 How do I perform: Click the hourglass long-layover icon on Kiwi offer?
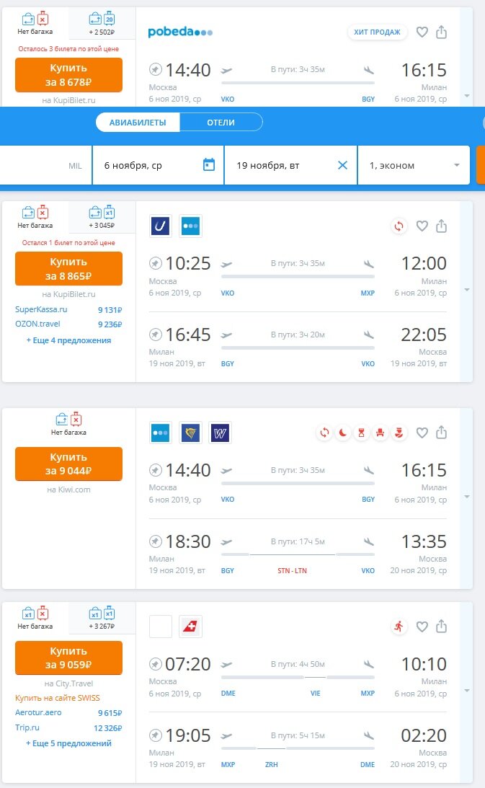[x=361, y=433]
